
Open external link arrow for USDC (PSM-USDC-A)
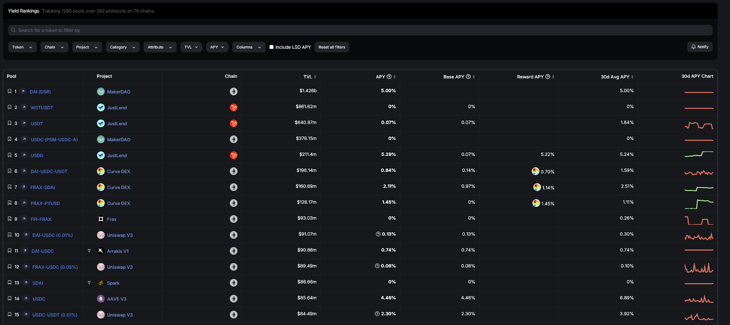(24, 139)
